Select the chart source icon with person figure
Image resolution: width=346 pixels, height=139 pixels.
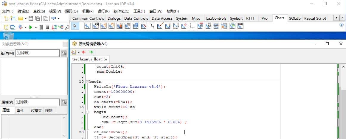point(120,26)
